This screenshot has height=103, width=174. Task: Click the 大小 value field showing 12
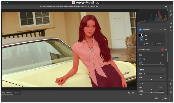[161, 63]
